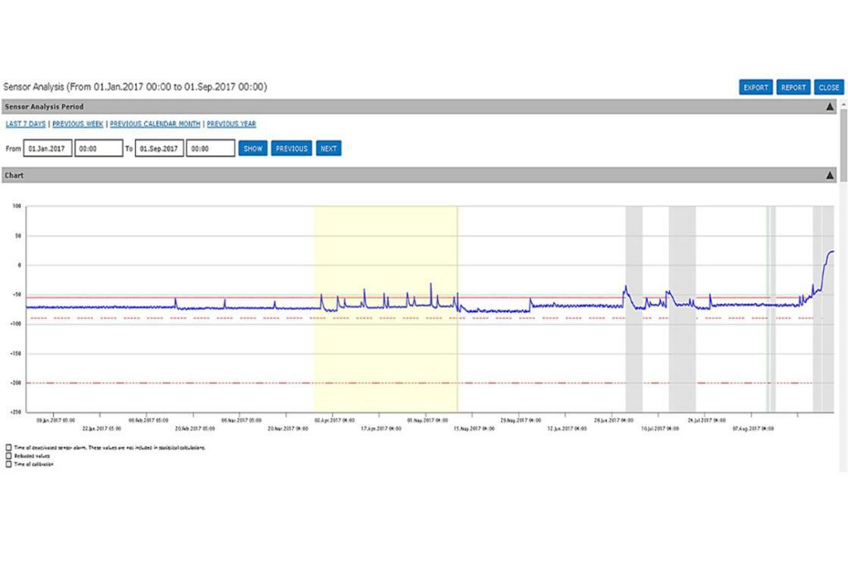
Task: Toggle the Time of calibration checkbox
Action: [x=8, y=464]
